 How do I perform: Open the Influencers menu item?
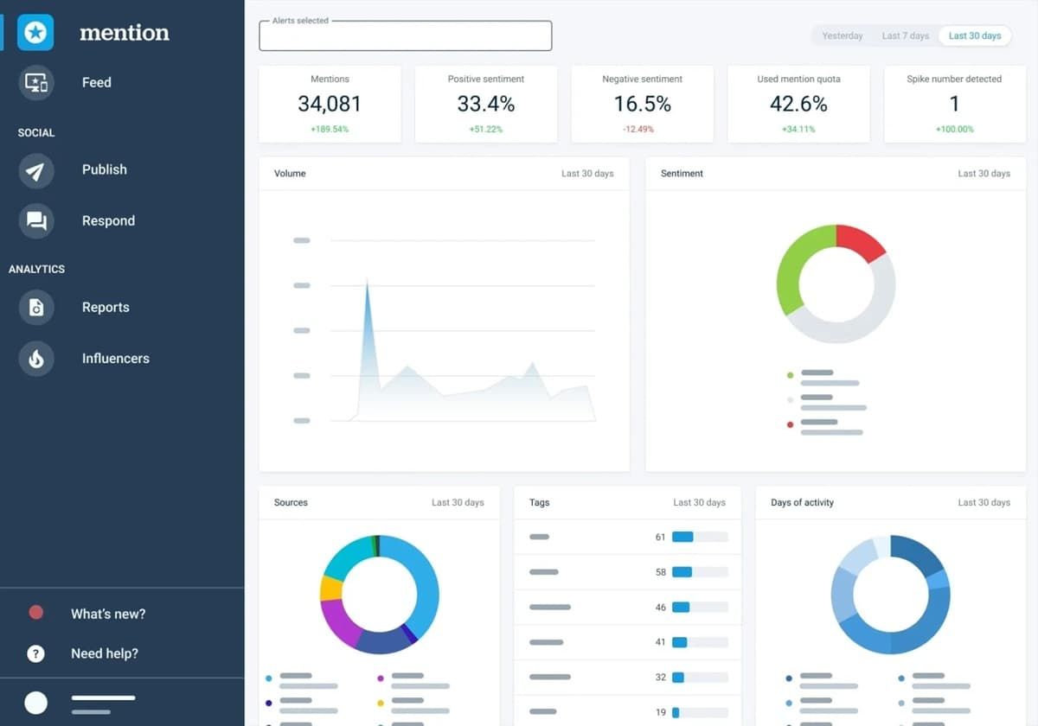tap(115, 359)
